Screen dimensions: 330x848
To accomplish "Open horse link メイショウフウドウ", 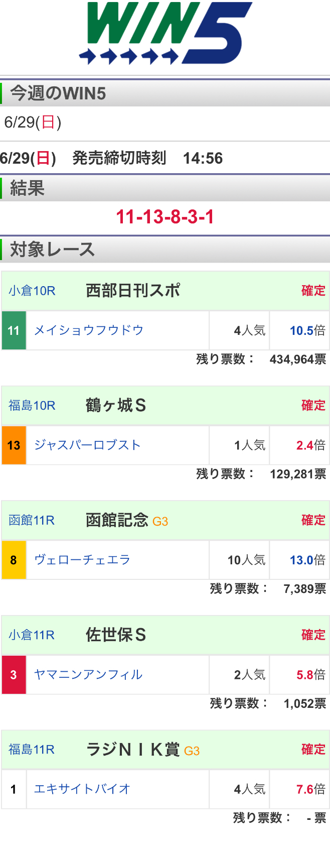I will tap(89, 330).
